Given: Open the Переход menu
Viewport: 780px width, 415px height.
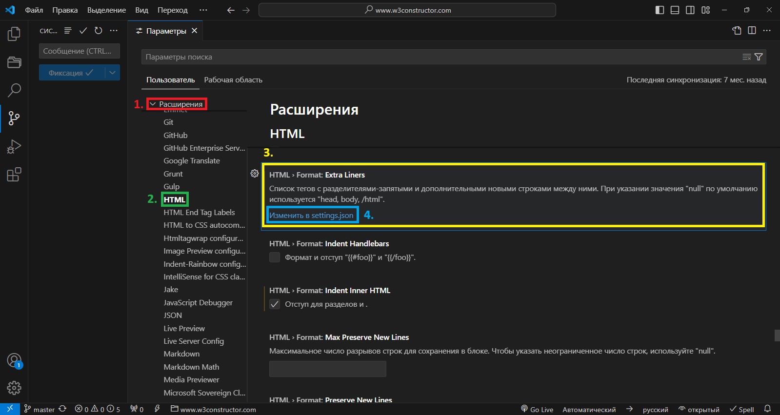Looking at the screenshot, I should pos(173,10).
